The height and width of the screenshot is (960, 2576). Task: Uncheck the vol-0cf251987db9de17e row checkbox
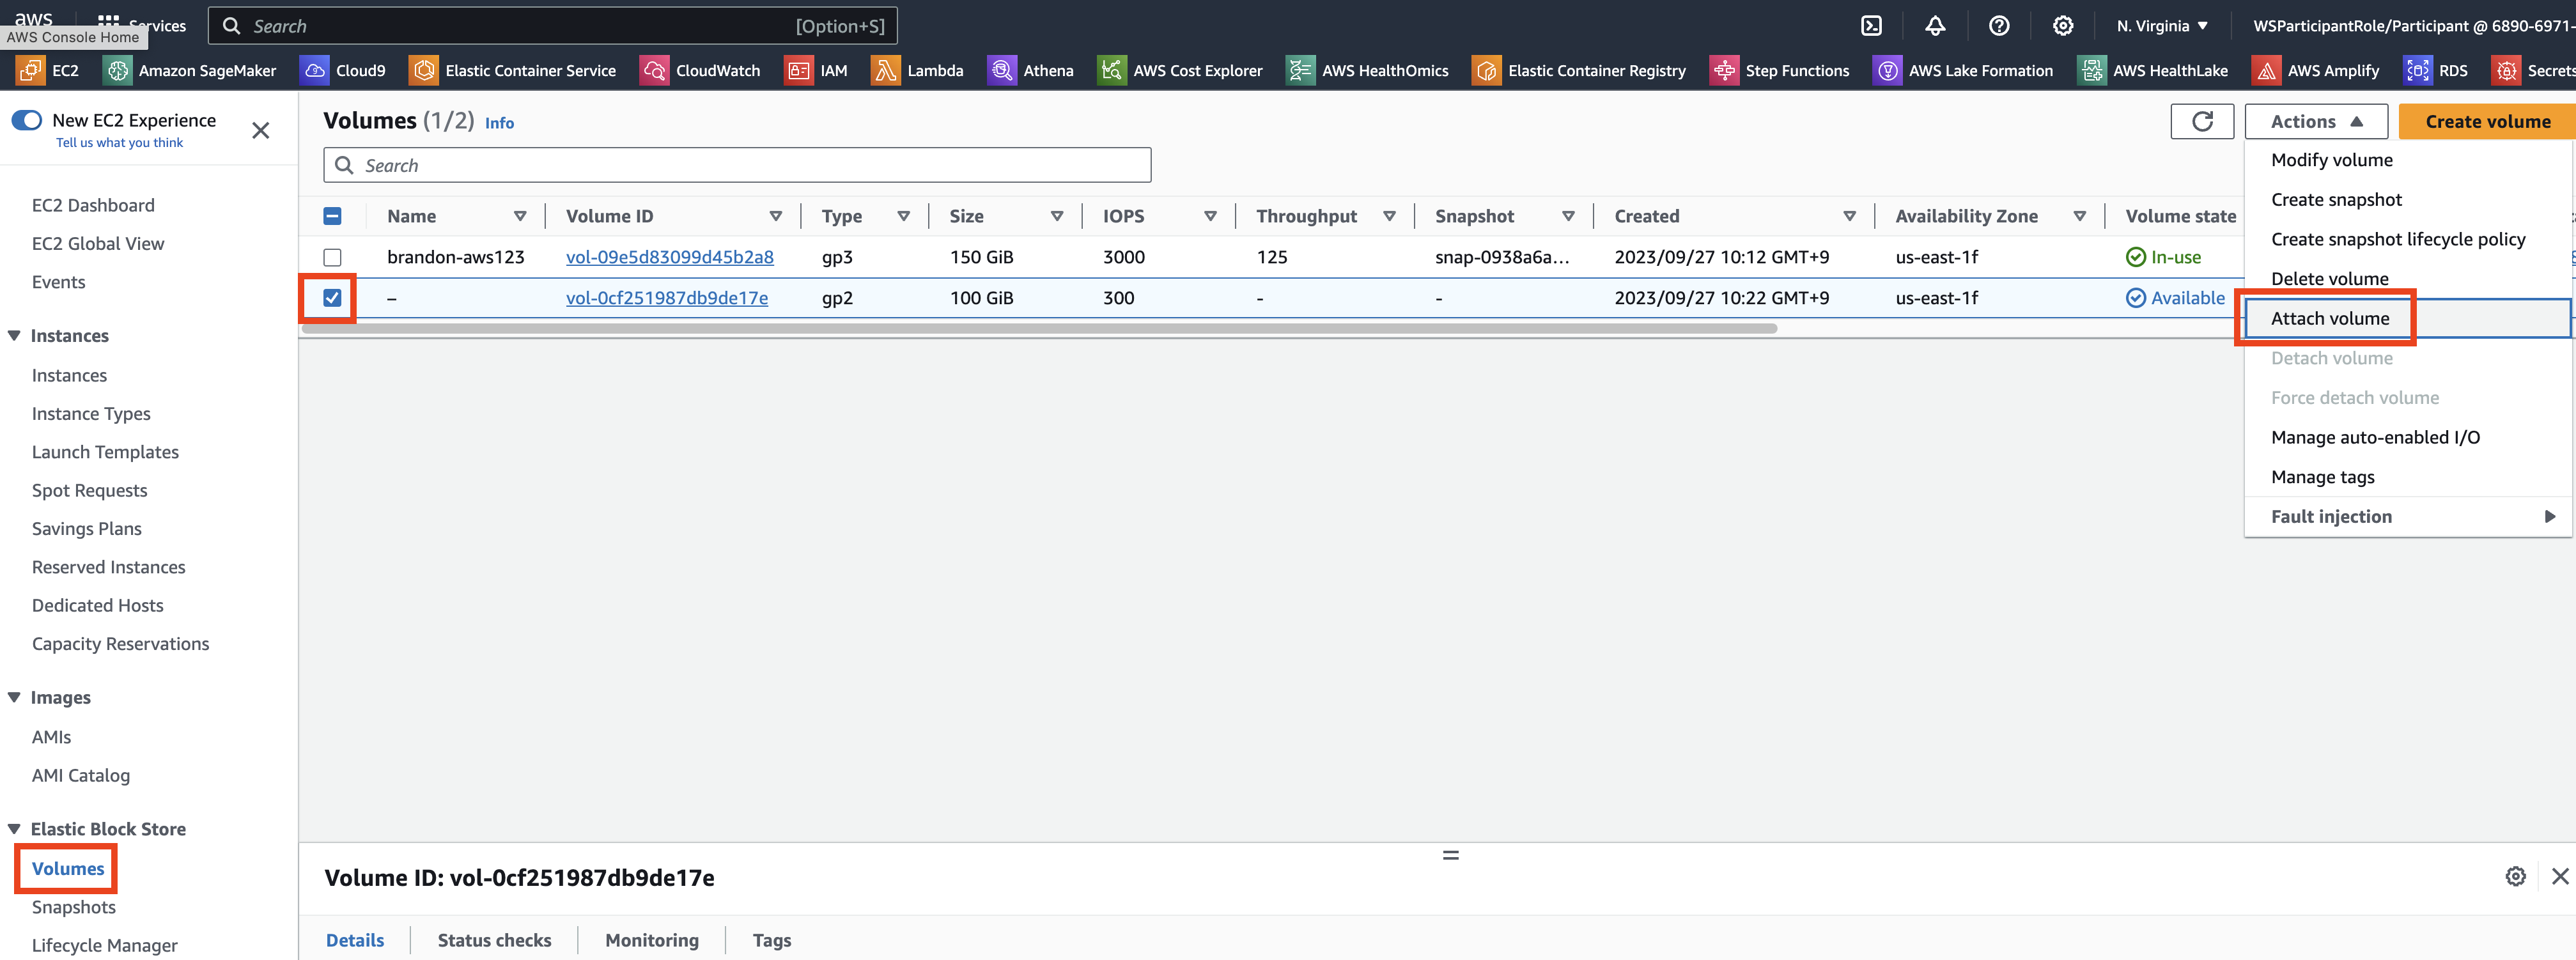click(x=333, y=297)
